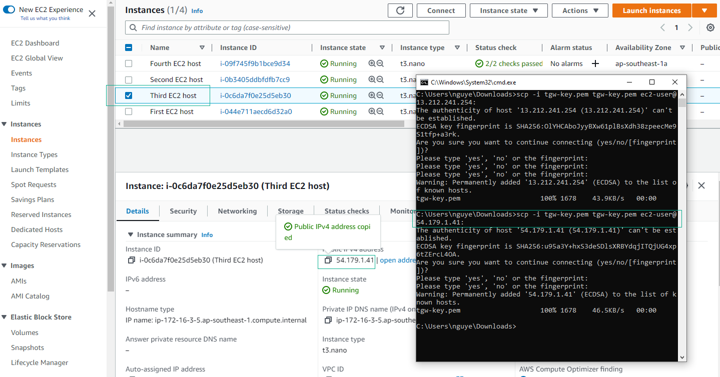Sort by Name column arrow
Viewport: 720px width, 377px height.
pos(202,47)
